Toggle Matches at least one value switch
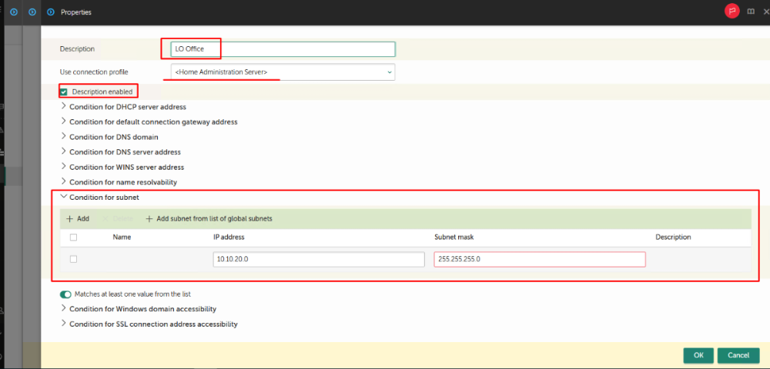The height and width of the screenshot is (369, 770). [65, 294]
